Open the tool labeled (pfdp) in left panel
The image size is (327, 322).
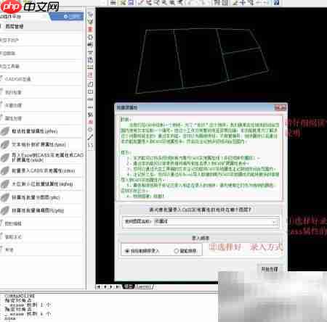tap(41, 210)
